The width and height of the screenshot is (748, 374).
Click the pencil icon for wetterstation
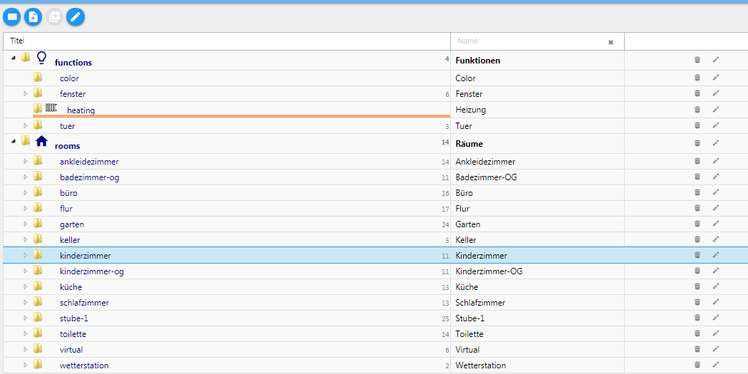coord(716,365)
